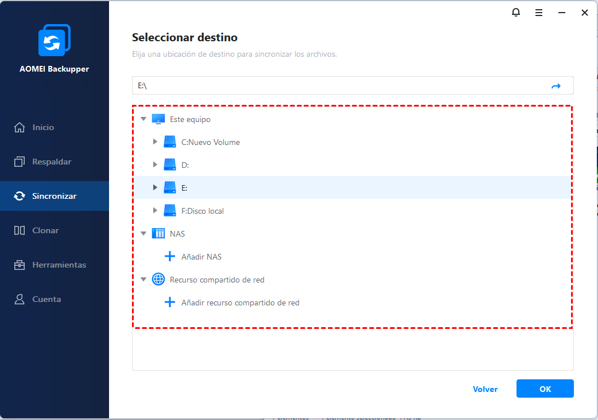
Task: Click the destination path input field
Action: click(x=339, y=86)
